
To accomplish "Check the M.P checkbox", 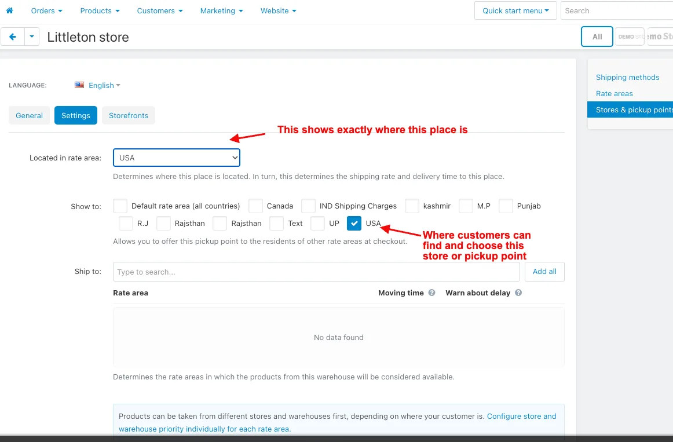I will pos(466,206).
